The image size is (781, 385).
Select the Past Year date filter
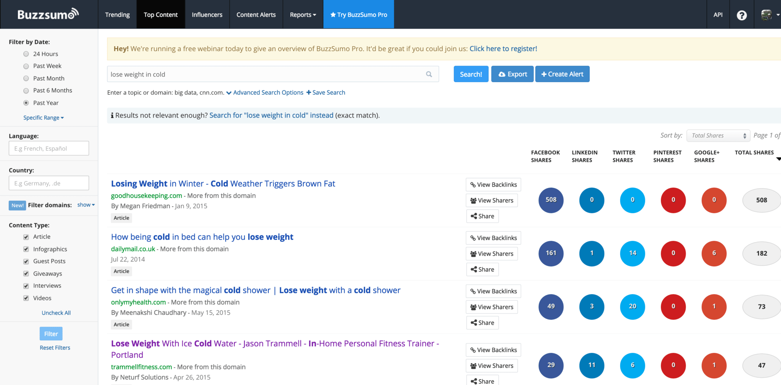click(26, 103)
